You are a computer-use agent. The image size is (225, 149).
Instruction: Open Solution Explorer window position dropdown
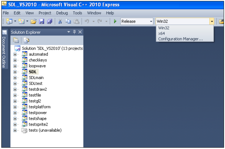point(69,32)
